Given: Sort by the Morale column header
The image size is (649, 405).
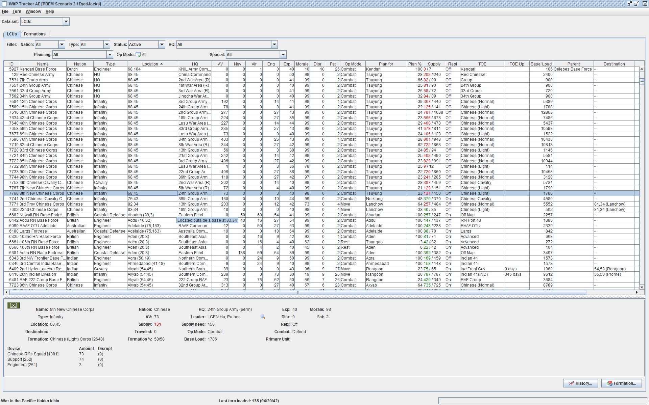Looking at the screenshot, I should click(302, 64).
